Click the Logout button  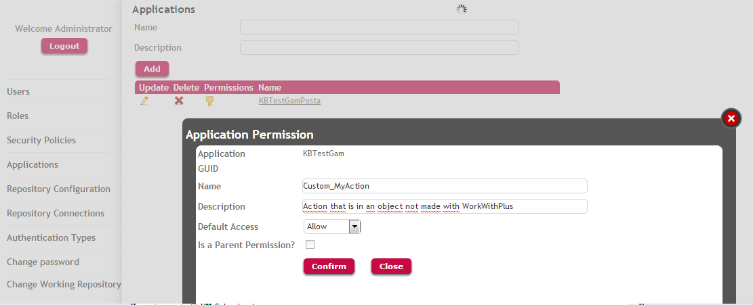(64, 46)
